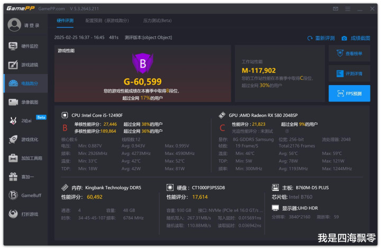Click display label 显示器:UHD HDR
The height and width of the screenshot is (249, 381).
(x=300, y=208)
